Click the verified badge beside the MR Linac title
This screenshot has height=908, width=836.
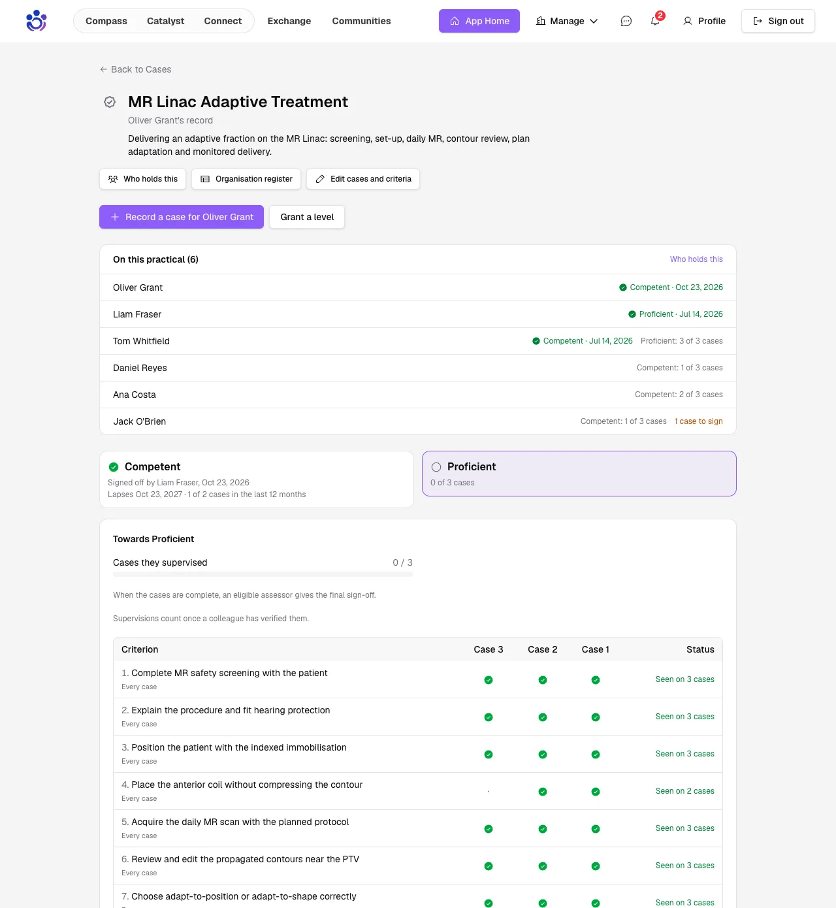coord(110,102)
